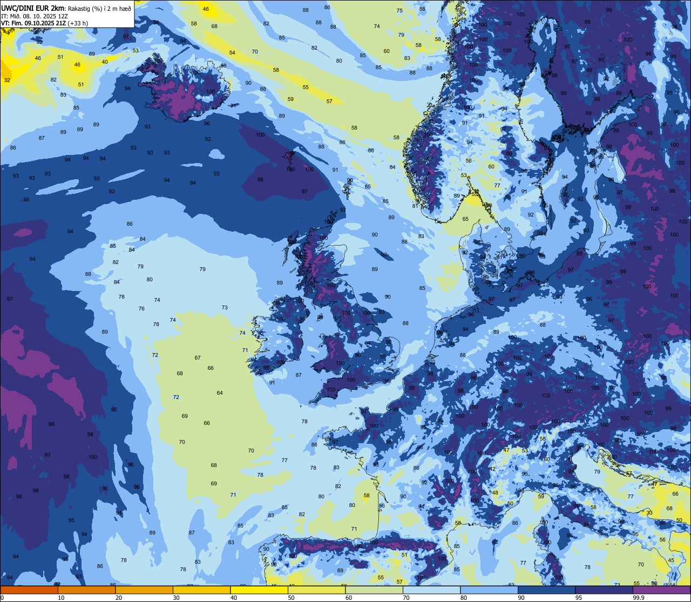The height and width of the screenshot is (602, 691).
Task: Click the 20–30 amber legend swatch
Action: click(x=144, y=590)
